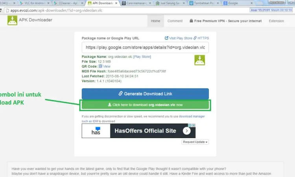The image size is (295, 177).
Task: Close the Google tab
Action: (x=252, y=3)
